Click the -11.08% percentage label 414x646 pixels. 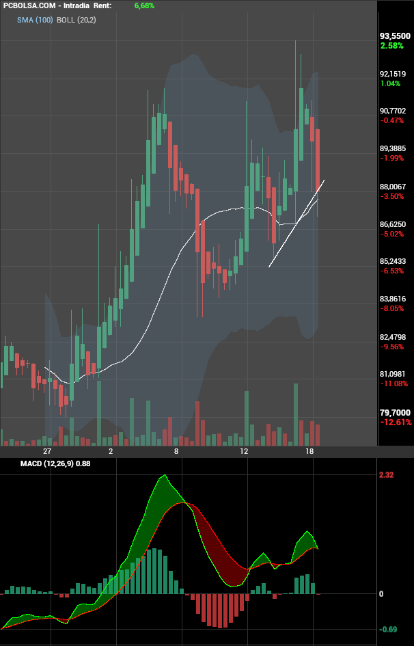pyautogui.click(x=394, y=383)
